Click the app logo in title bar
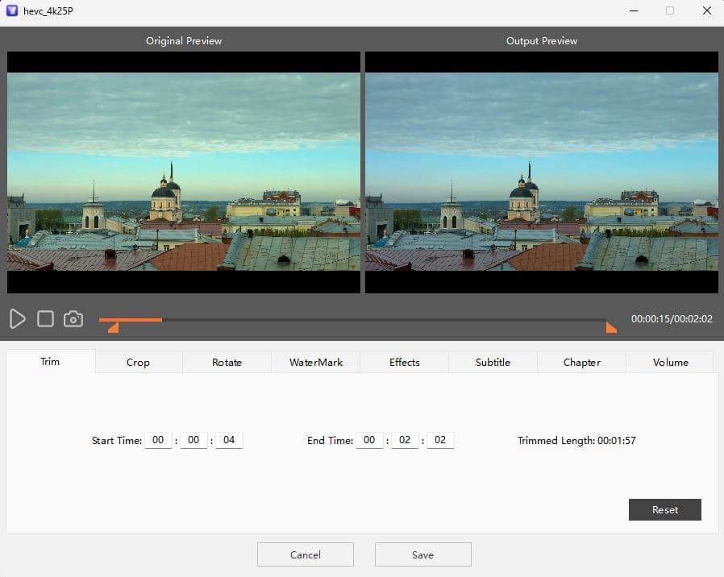Screen dimensions: 724x577 click(12, 11)
